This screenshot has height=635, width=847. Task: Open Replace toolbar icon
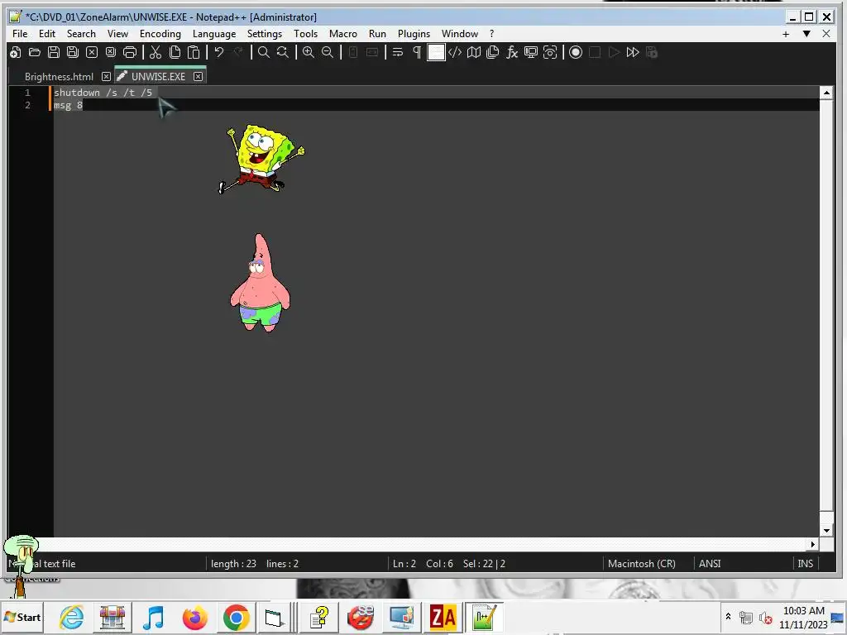pos(283,52)
